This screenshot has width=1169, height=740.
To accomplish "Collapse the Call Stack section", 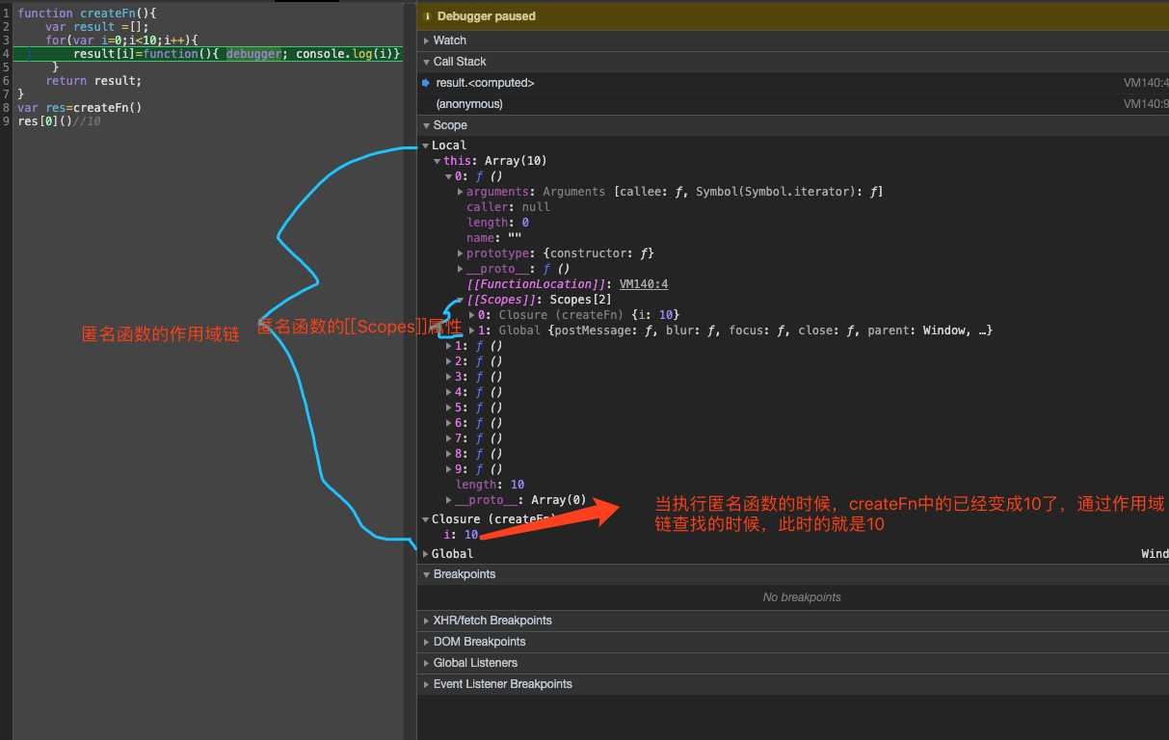I will coord(459,62).
